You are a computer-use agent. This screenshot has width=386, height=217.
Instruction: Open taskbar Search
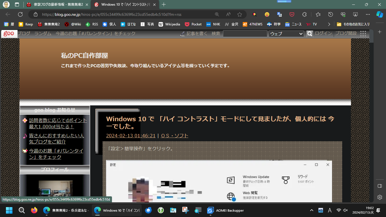point(22,210)
